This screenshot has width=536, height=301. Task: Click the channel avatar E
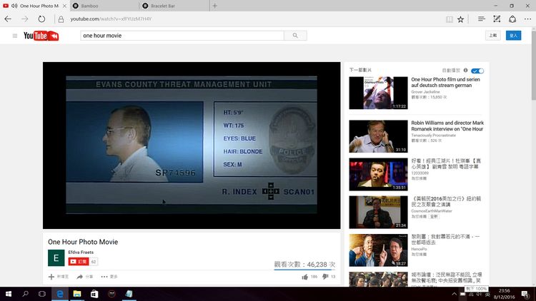click(56, 257)
